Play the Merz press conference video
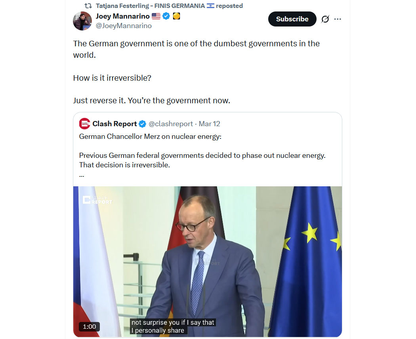The image size is (416, 339). 207,261
